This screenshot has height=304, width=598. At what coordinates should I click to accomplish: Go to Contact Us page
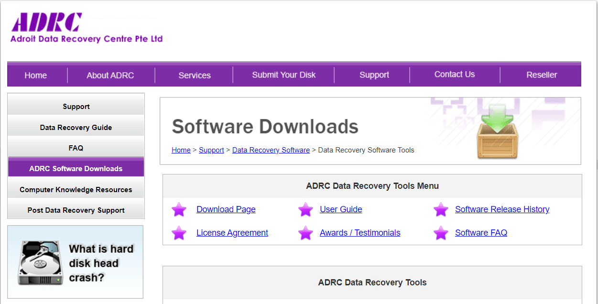click(x=455, y=74)
